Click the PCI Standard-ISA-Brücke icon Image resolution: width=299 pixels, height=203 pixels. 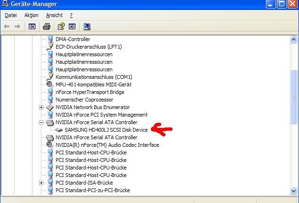(50, 183)
